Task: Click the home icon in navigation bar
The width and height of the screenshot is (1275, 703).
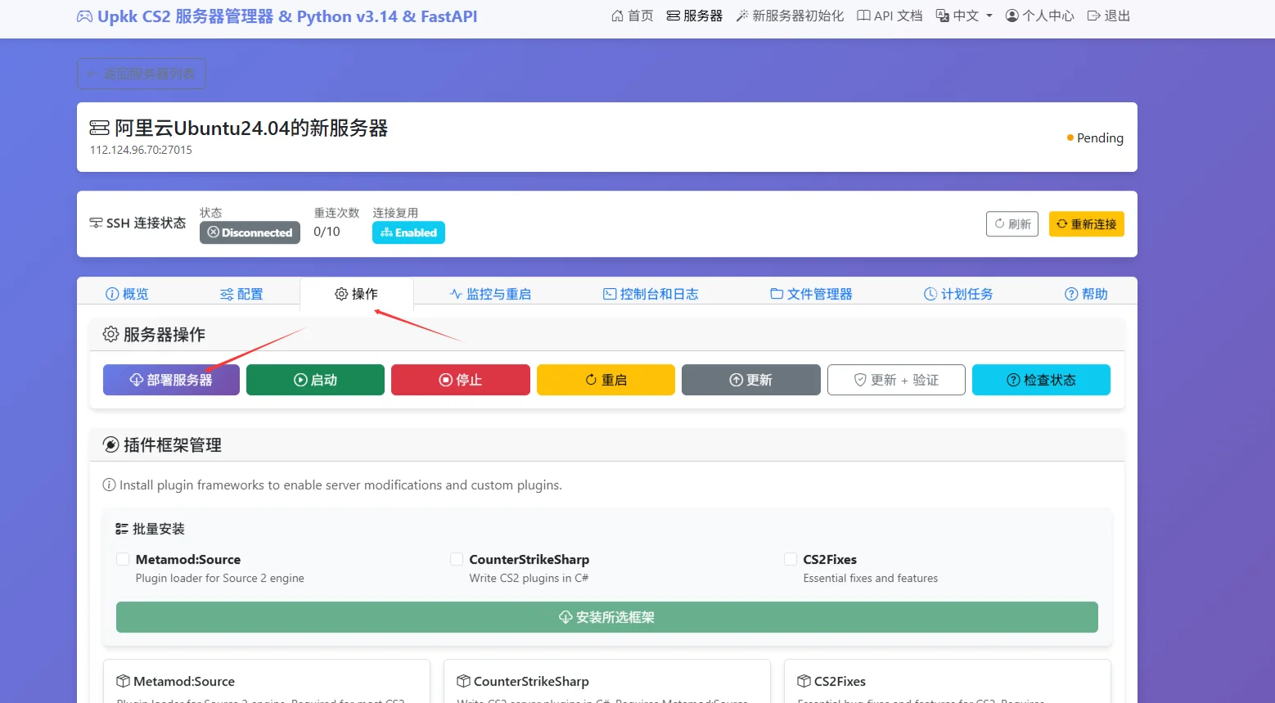Action: click(618, 16)
